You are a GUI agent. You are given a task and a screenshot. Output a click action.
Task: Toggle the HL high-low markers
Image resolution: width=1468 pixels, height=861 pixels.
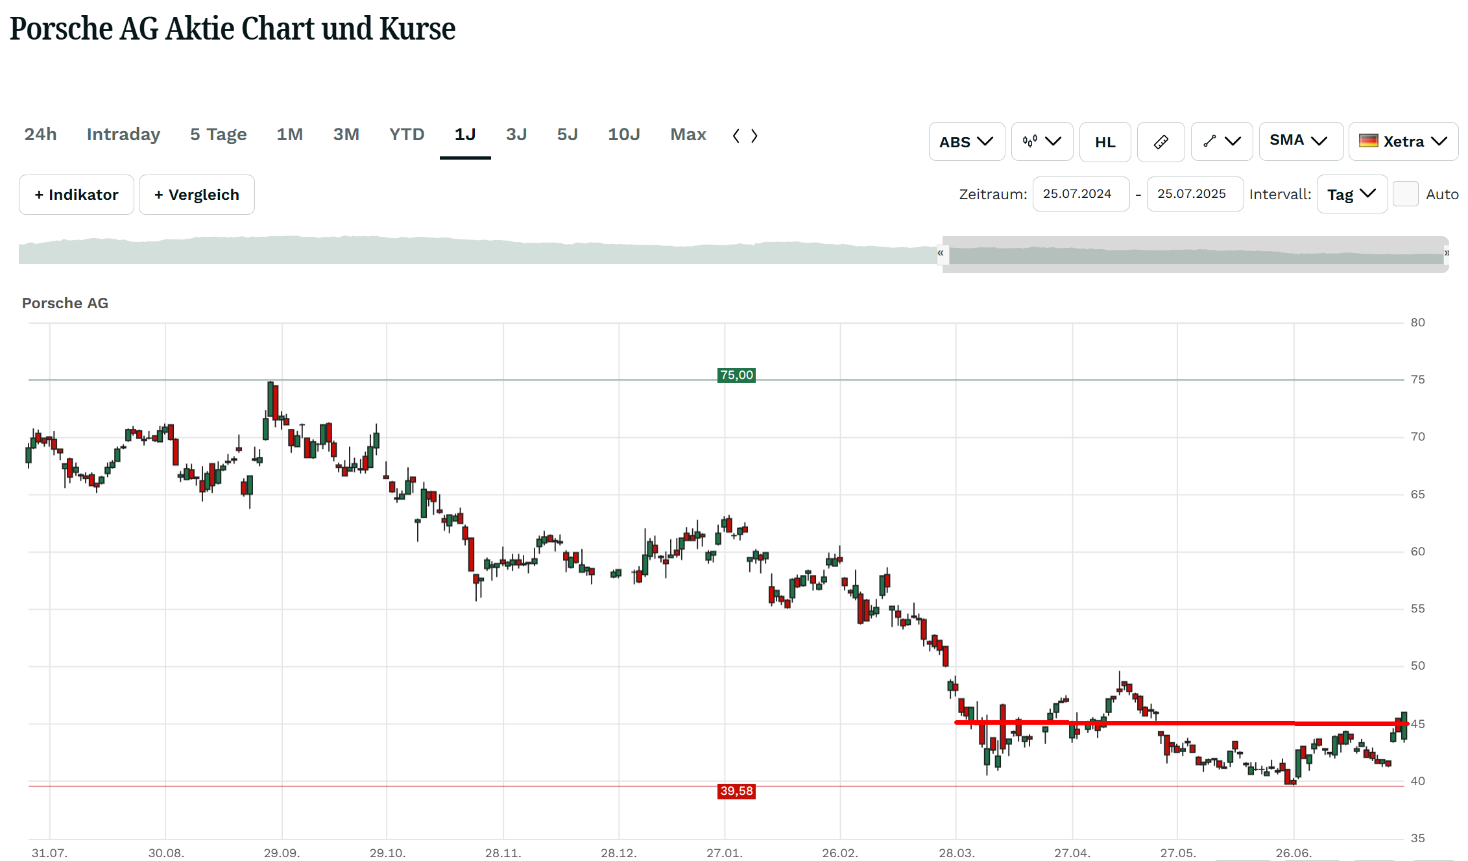tap(1105, 141)
